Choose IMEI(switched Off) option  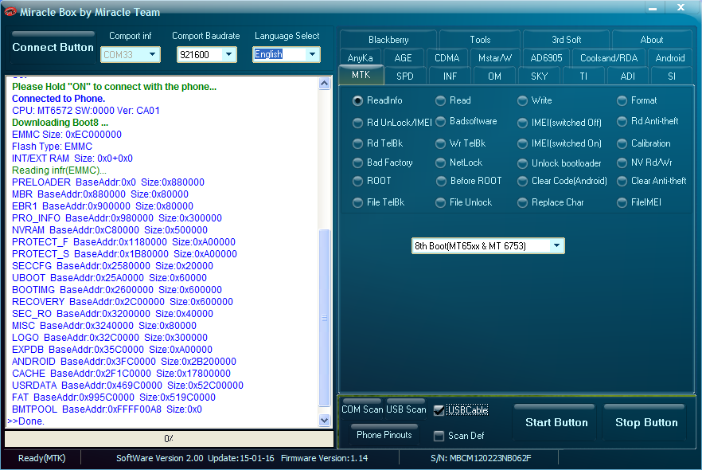point(522,123)
